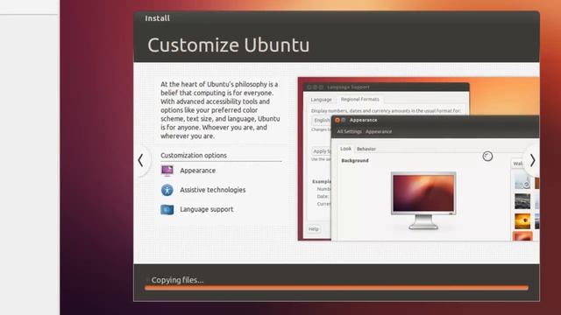Open Regional Formats tab in Language Support
The height and width of the screenshot is (315, 561).
point(359,99)
